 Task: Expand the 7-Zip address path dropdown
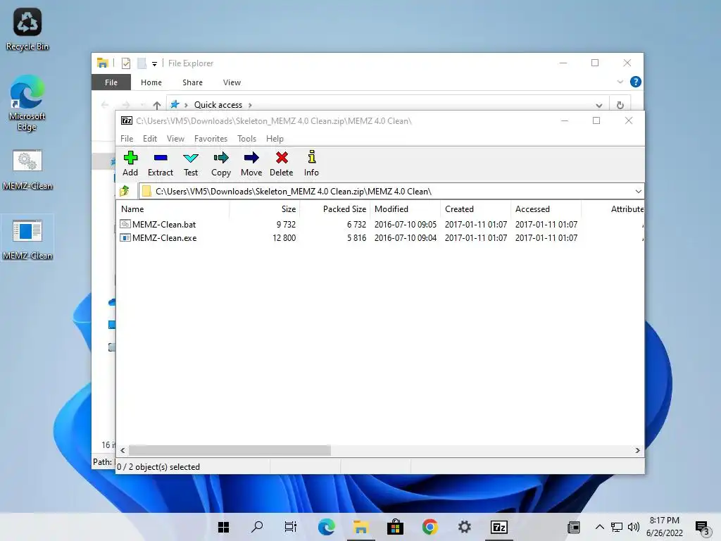tap(638, 192)
